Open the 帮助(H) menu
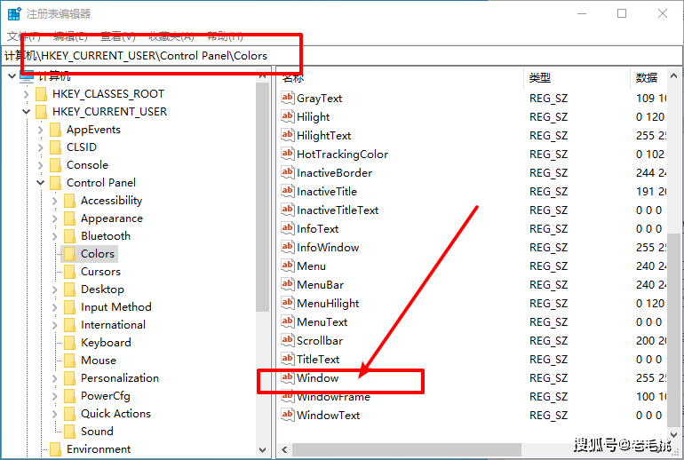Image resolution: width=684 pixels, height=460 pixels. [x=225, y=36]
